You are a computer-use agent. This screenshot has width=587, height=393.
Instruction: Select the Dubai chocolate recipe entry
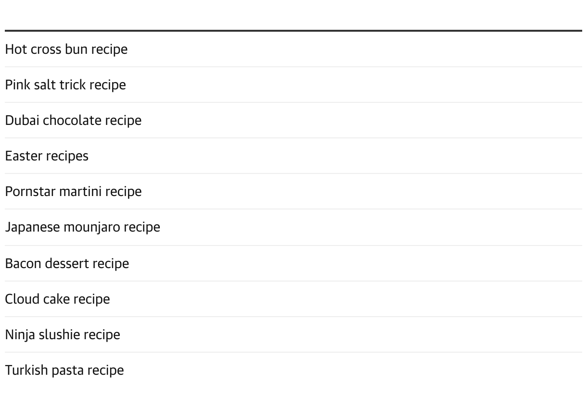pos(73,120)
